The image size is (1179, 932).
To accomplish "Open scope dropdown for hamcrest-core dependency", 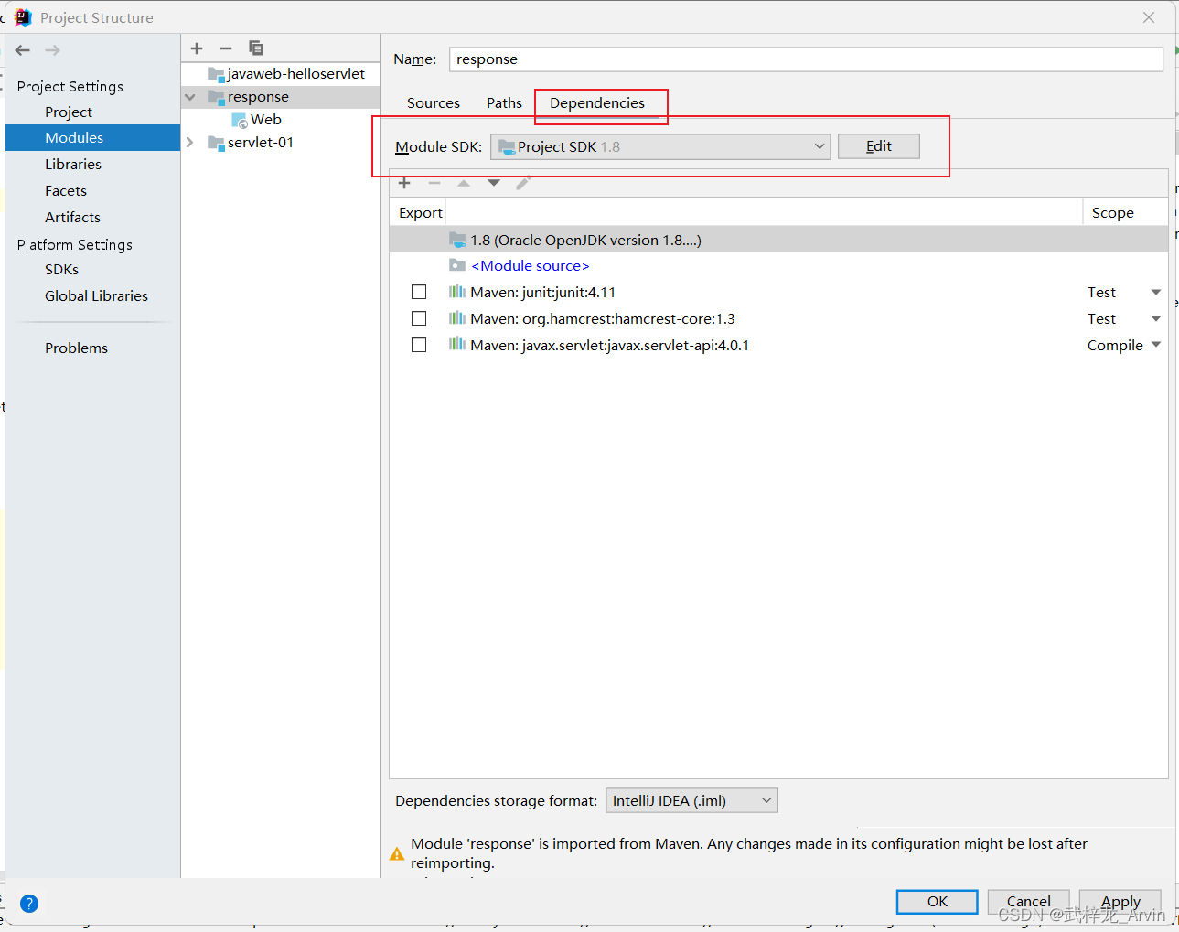I will (1156, 319).
